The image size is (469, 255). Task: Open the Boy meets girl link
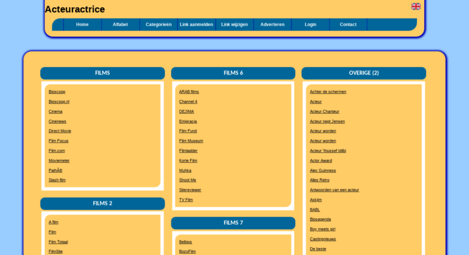[x=322, y=229]
